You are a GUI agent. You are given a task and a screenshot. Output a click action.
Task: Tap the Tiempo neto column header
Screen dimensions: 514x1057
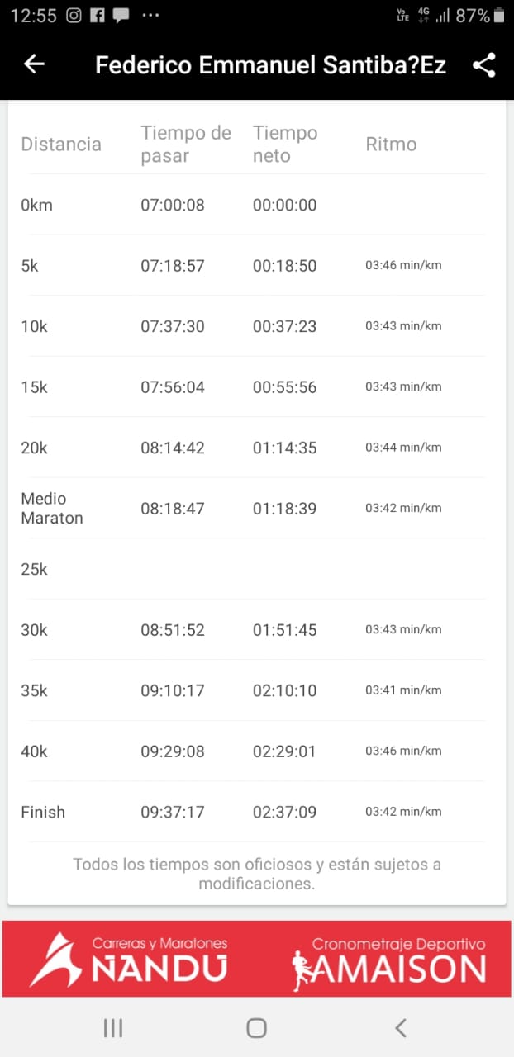(285, 145)
